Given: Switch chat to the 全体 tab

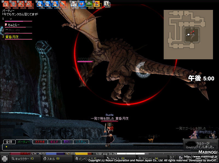Looking at the screenshot, I should [9, 142].
